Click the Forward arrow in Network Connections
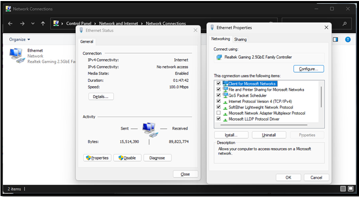Screen dimensions: 359x197 pos(22,23)
